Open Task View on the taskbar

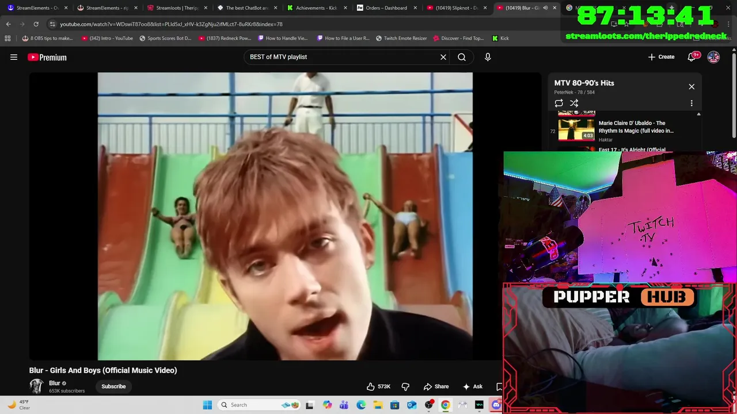click(x=310, y=405)
